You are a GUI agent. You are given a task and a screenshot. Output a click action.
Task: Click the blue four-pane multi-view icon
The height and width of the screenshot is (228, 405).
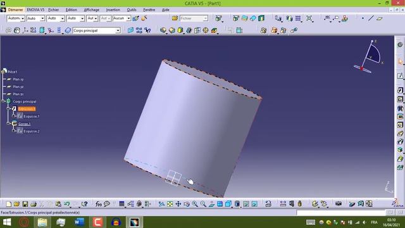pos(220,204)
